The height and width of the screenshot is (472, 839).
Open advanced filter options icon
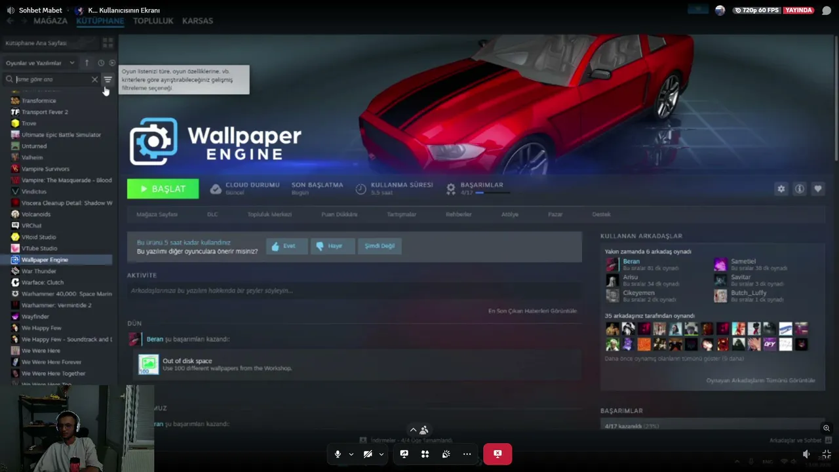click(x=108, y=79)
